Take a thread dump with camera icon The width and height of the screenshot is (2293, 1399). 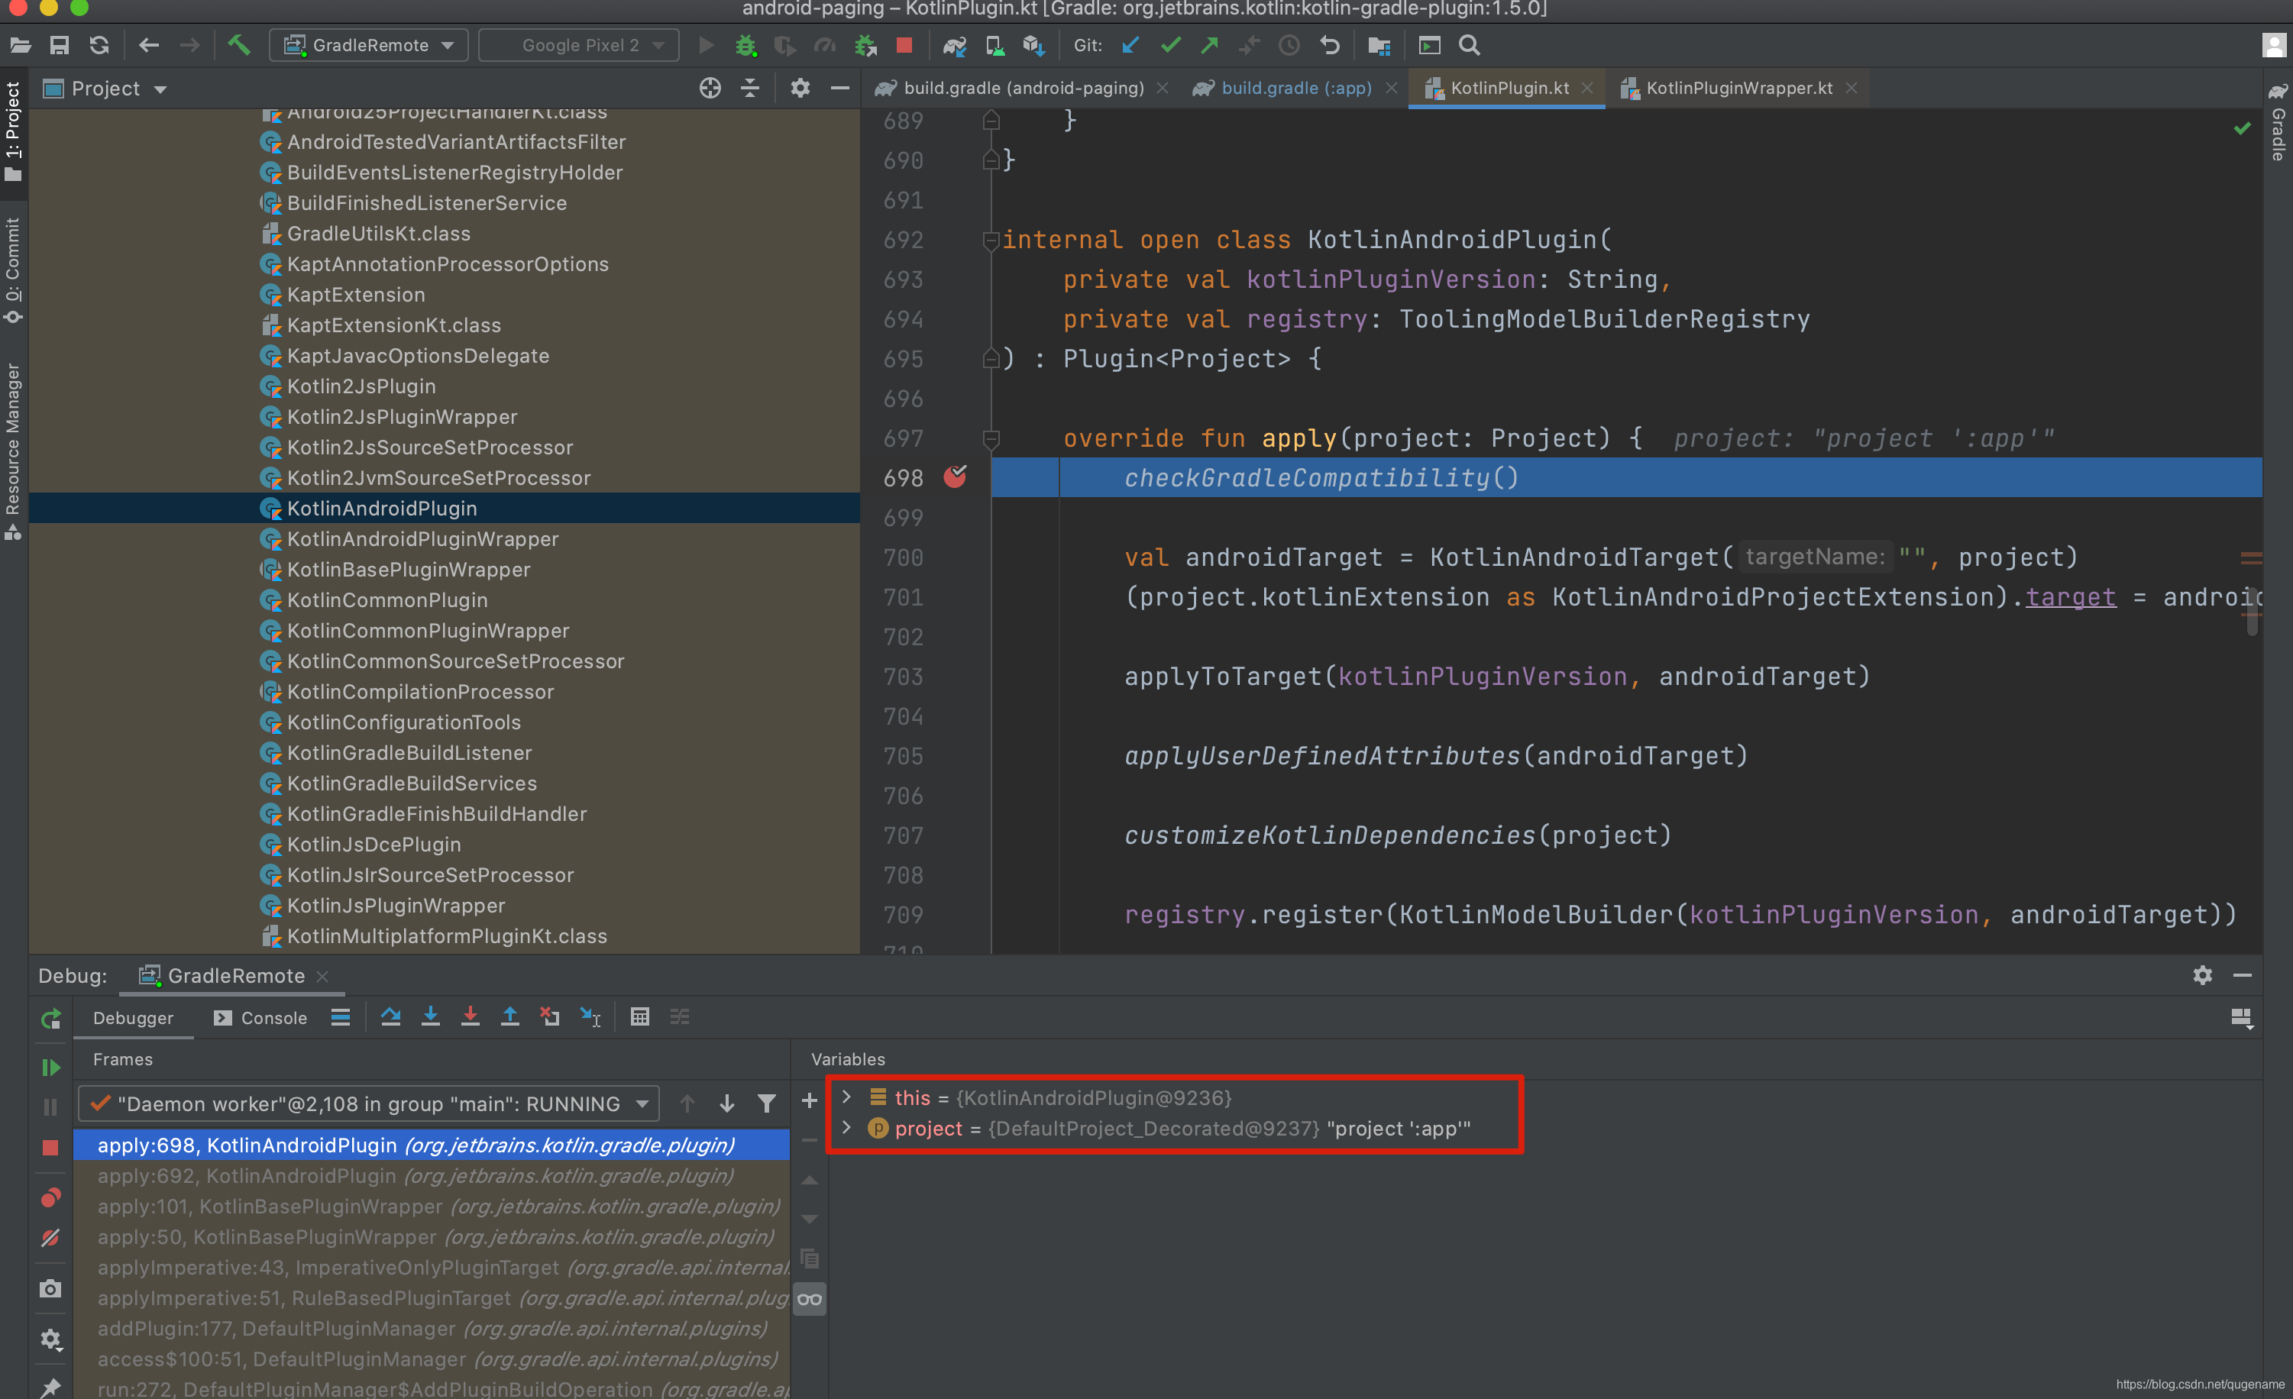[51, 1289]
